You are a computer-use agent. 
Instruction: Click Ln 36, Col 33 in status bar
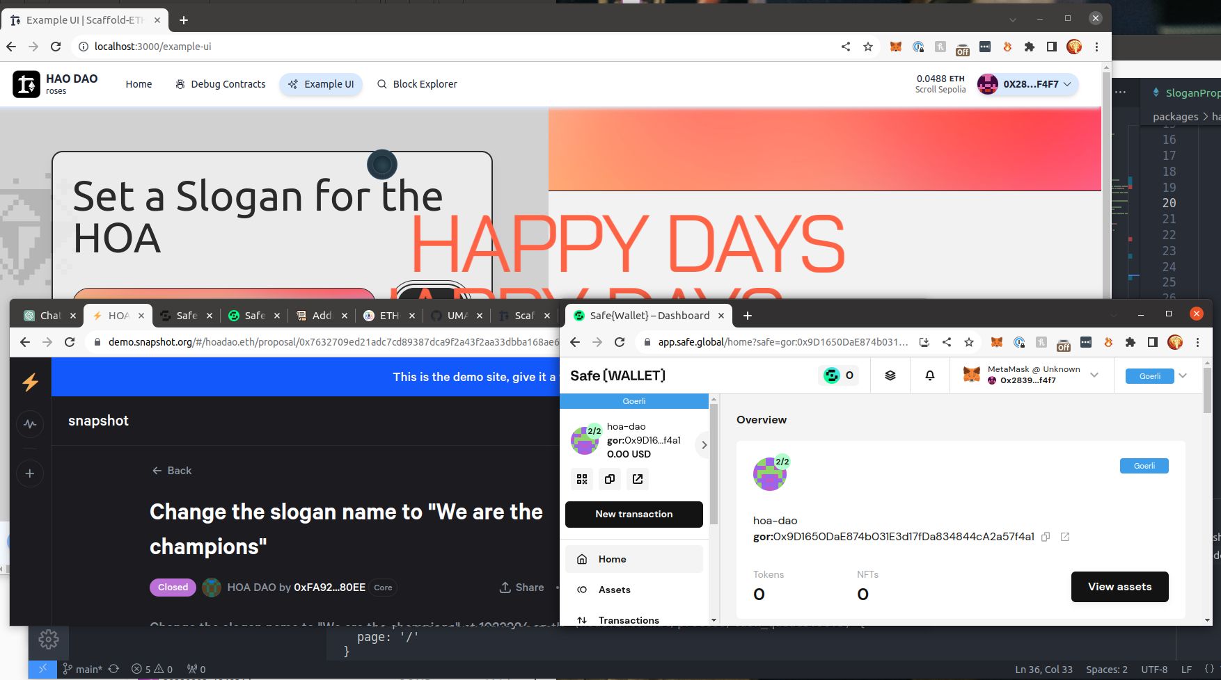1043,670
